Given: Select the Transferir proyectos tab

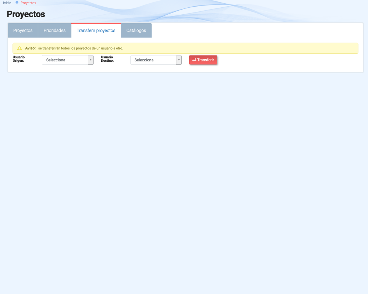Looking at the screenshot, I should click(96, 31).
